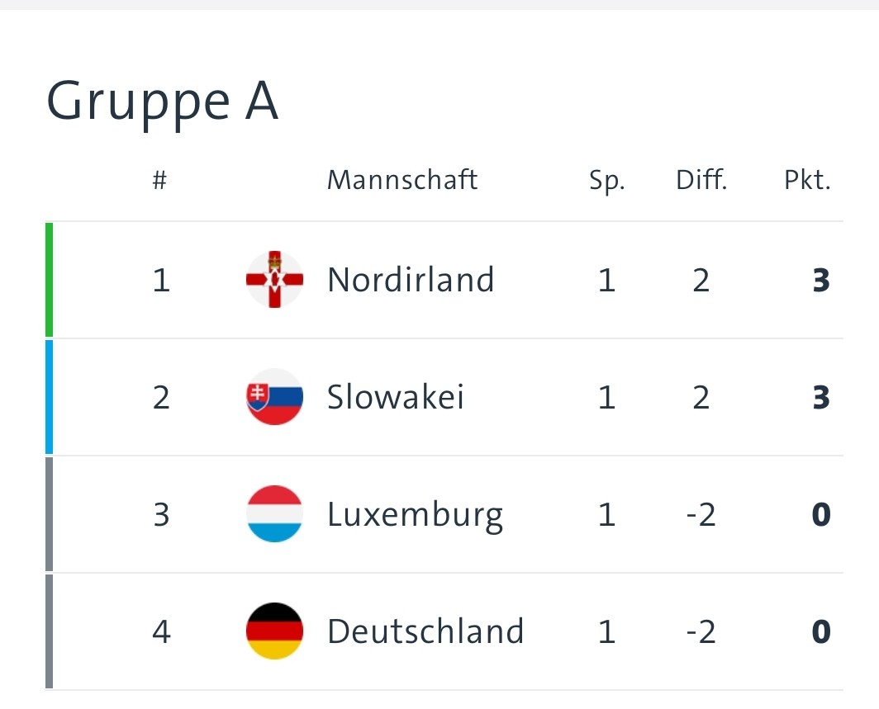Click the blue position marker beside Slowakei

[x=50, y=397]
